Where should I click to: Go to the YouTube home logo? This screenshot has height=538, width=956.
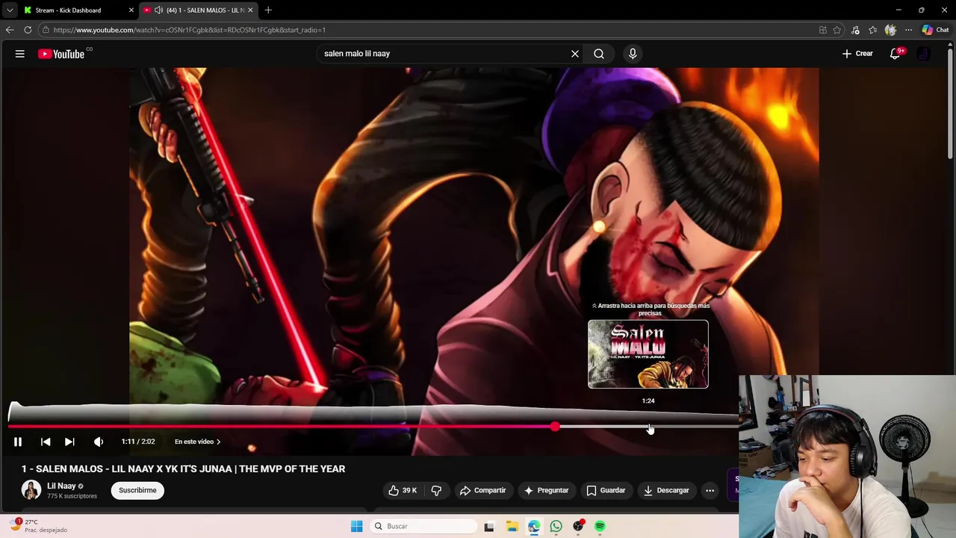point(61,54)
